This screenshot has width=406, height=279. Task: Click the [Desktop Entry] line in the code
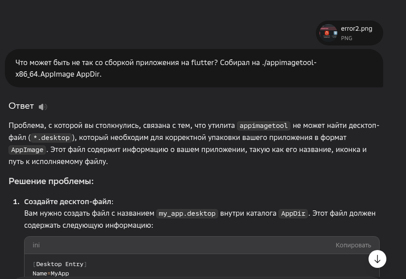coord(60,264)
